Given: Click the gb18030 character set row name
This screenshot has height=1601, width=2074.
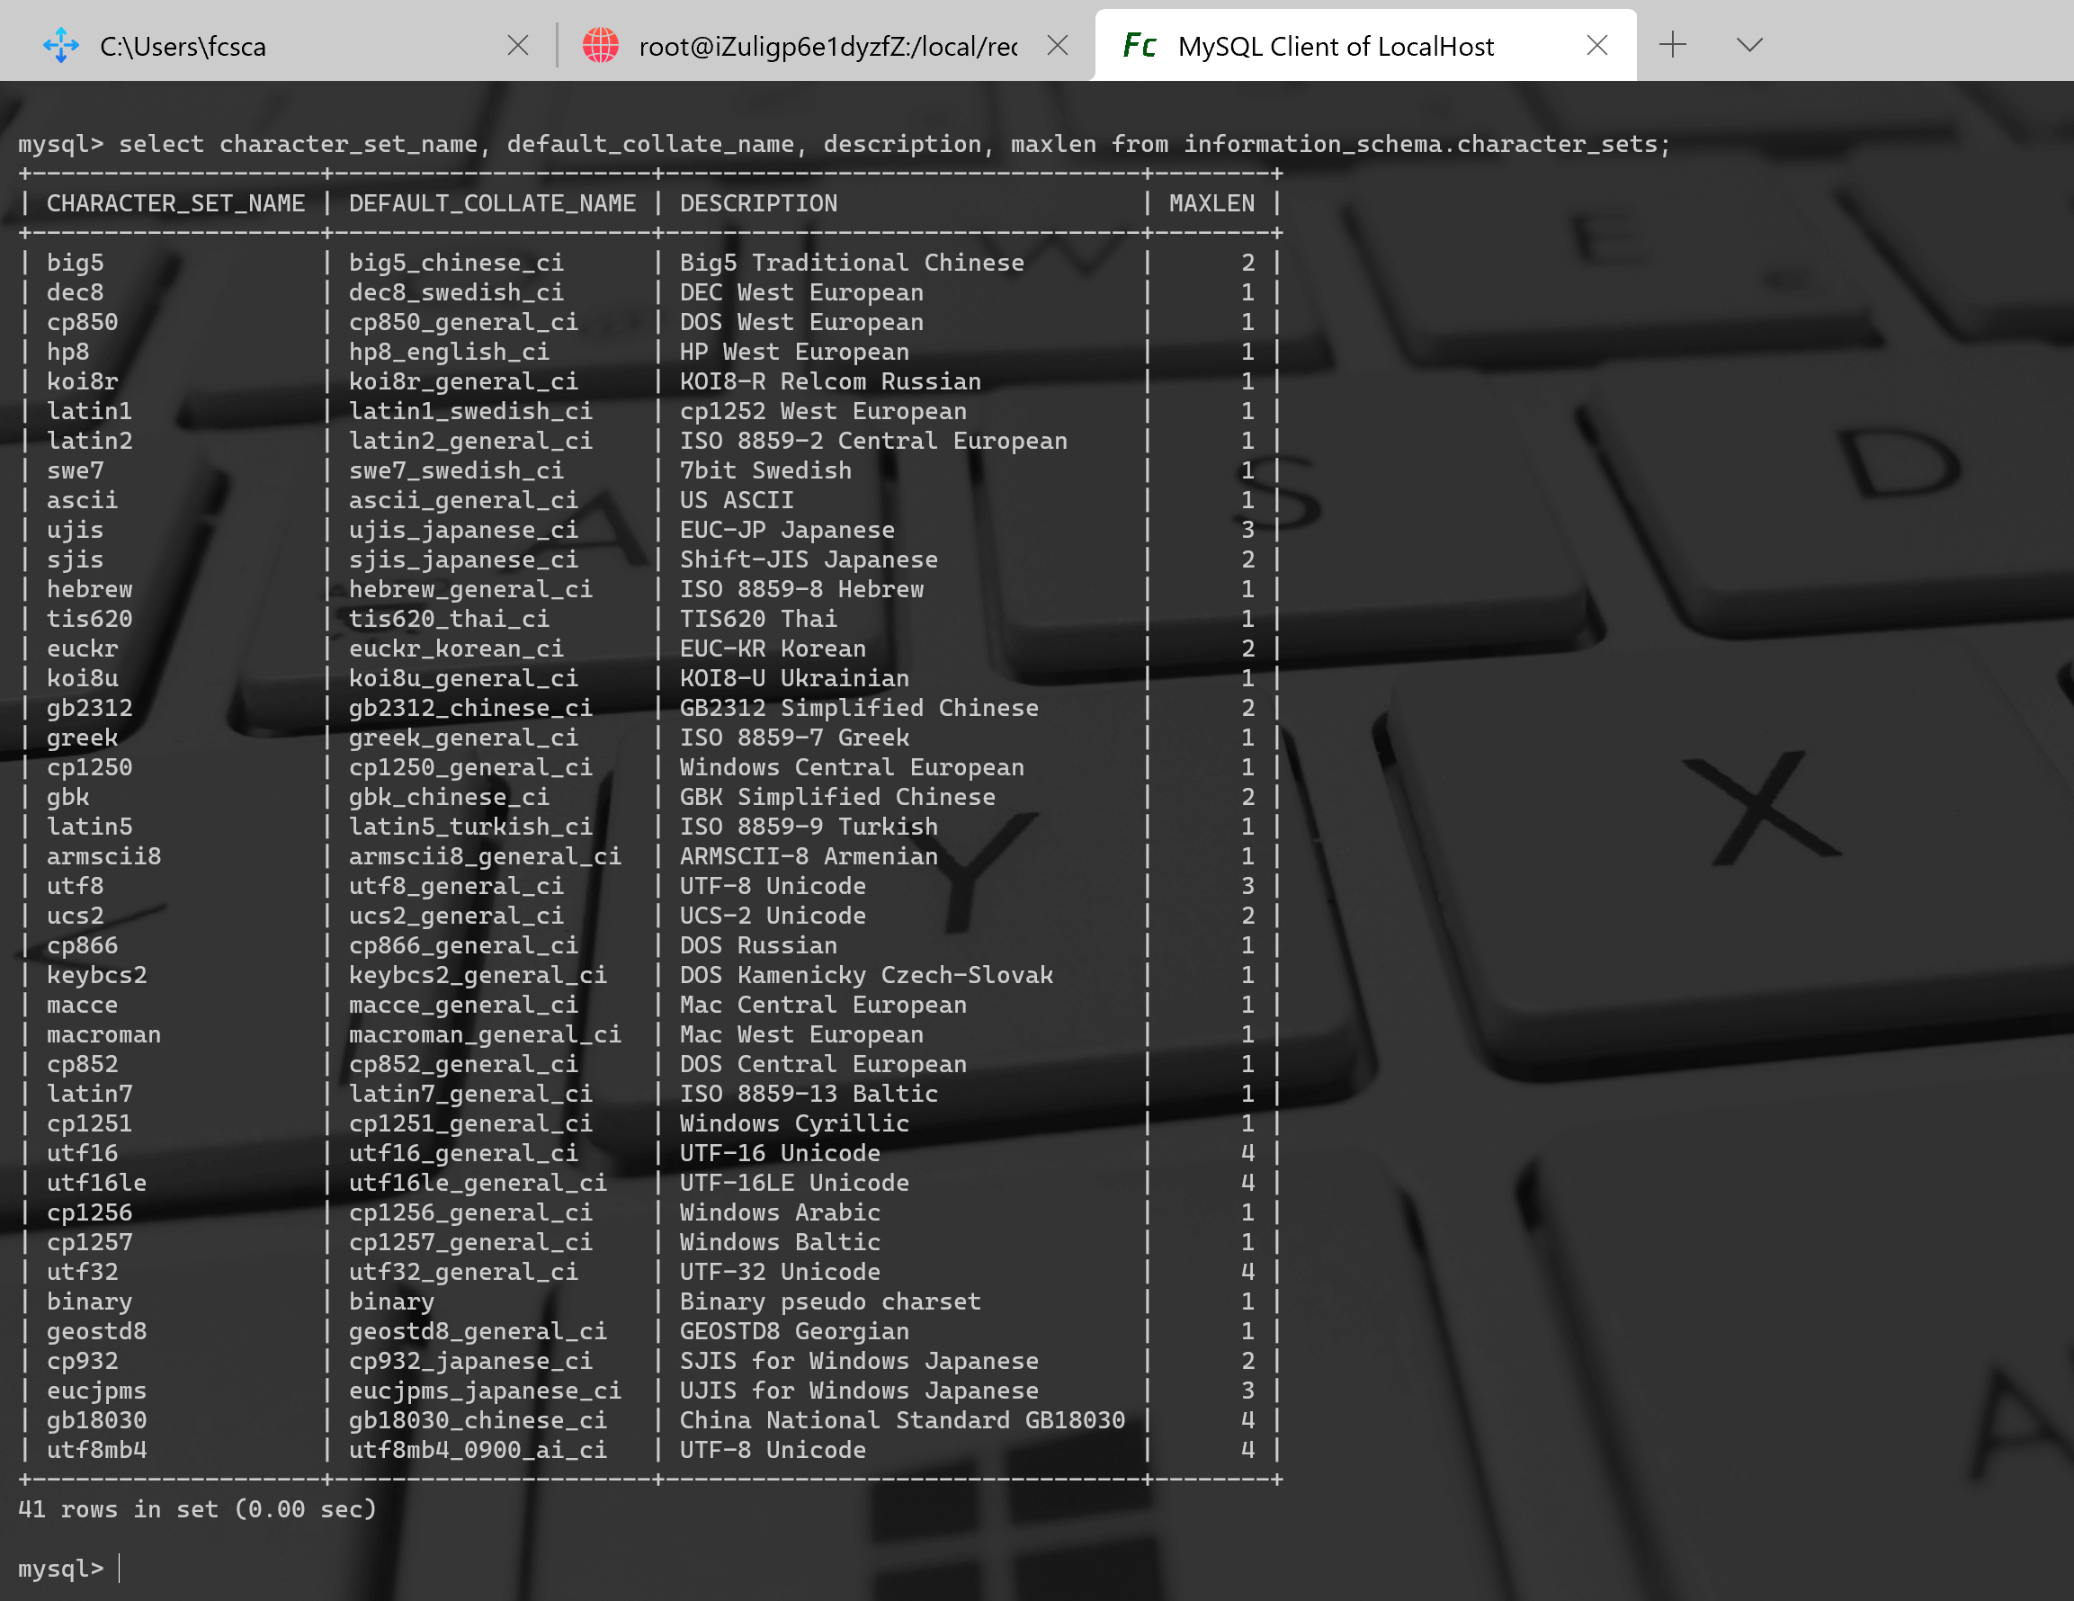Looking at the screenshot, I should (x=97, y=1419).
